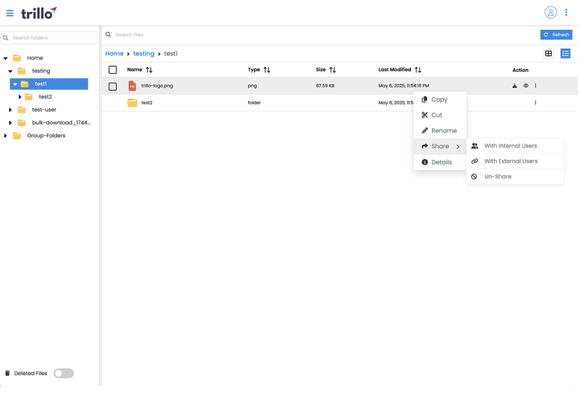579x398 pixels.
Task: Click the search folders magnifier icon
Action: point(6,38)
